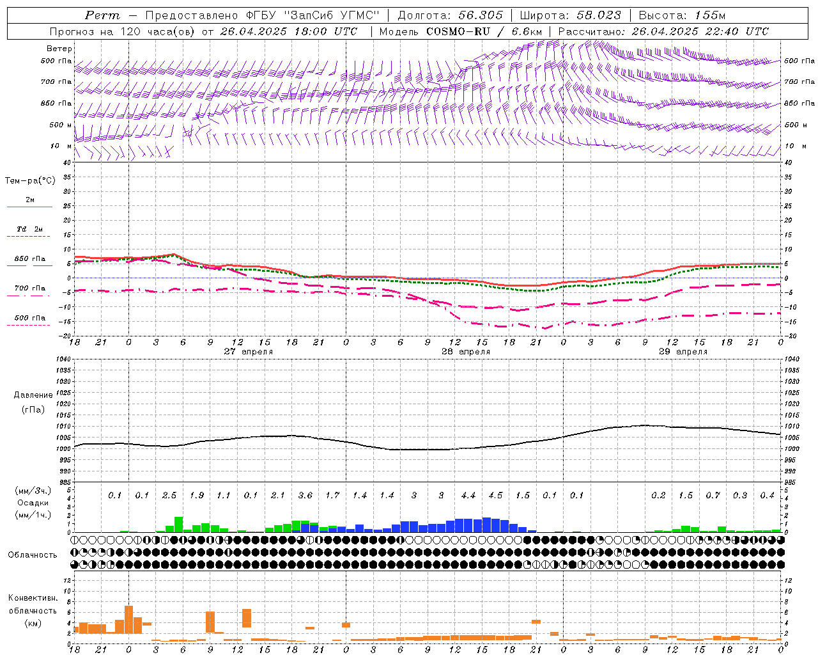This screenshot has height=655, width=818.
Task: Click the station name "Perm" in header
Action: 102,15
